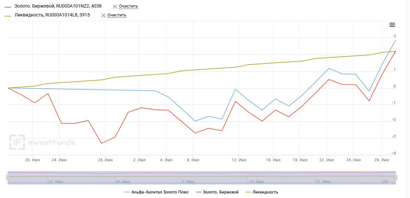The height and width of the screenshot is (198, 410).
Task: Click the navigator label 14. Июл
Action: click(x=256, y=181)
